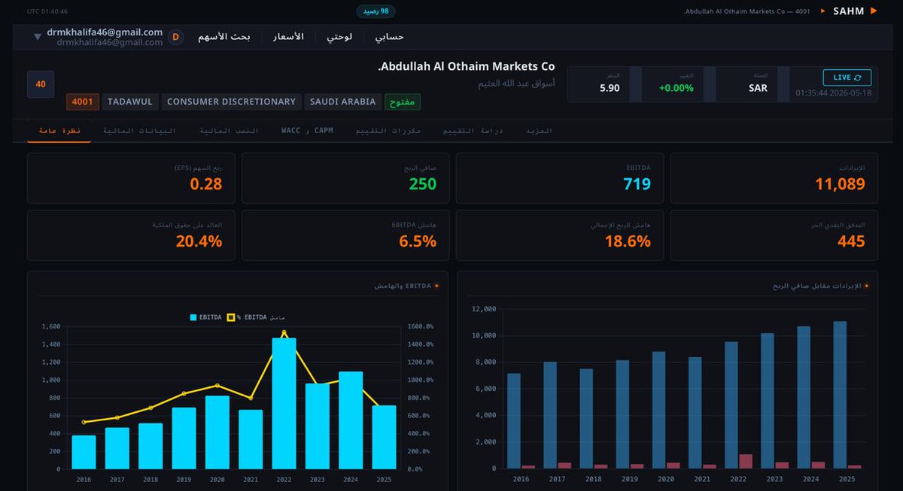
Task: Click the SAUDI ARABIA country tag
Action: (x=343, y=102)
